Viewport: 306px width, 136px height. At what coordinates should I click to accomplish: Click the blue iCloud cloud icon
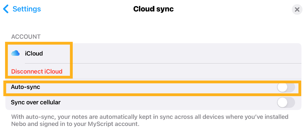click(x=15, y=53)
